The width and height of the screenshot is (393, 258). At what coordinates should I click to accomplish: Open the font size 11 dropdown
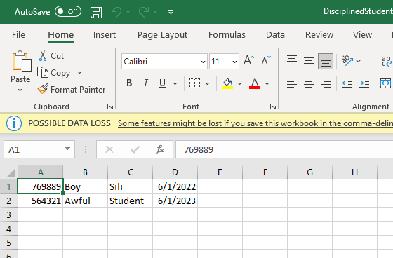point(234,62)
